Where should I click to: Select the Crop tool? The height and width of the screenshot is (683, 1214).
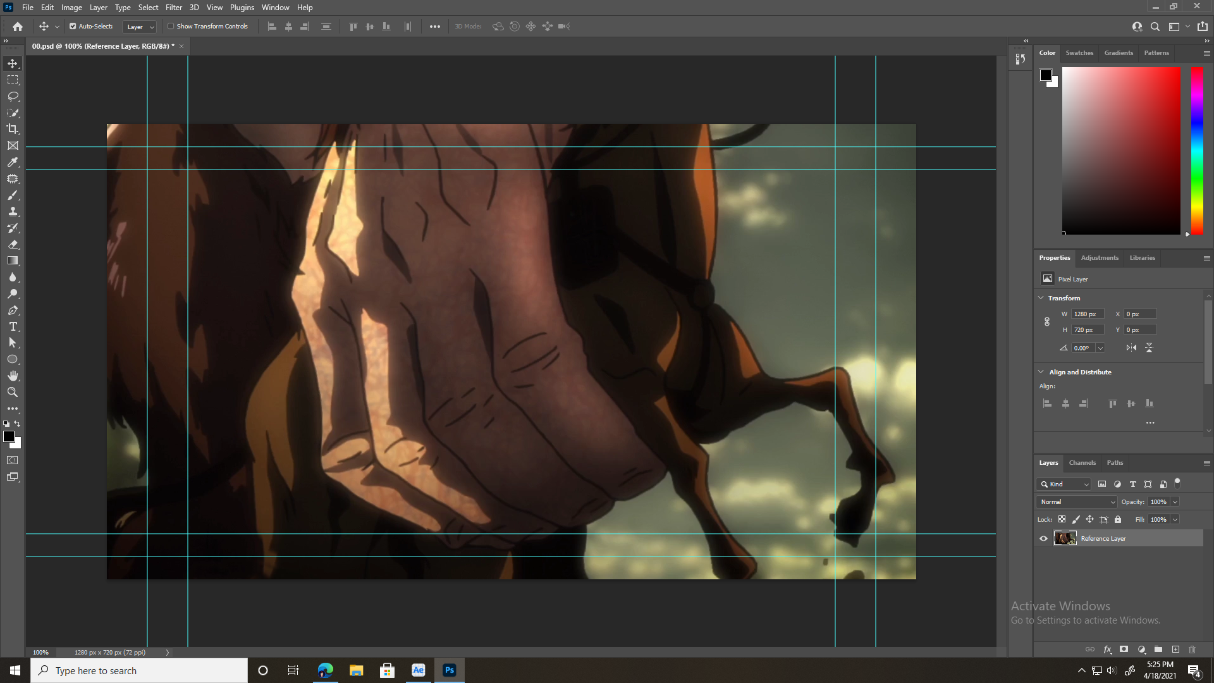point(13,129)
